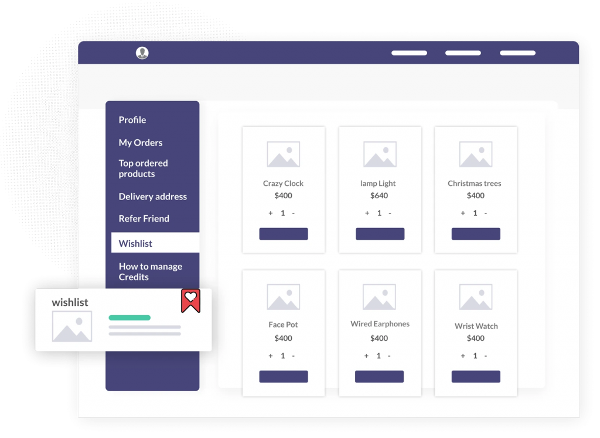Image resolution: width=600 pixels, height=438 pixels.
Task: Click the purple button under Crazy Clock
Action: coord(284,234)
